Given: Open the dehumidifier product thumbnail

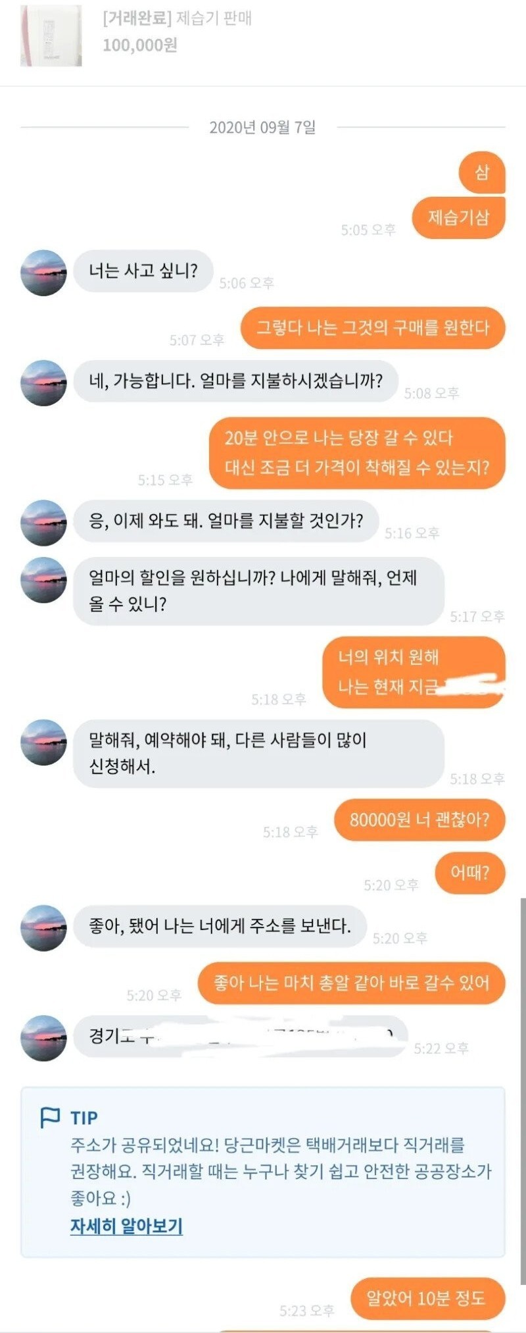Looking at the screenshot, I should 51,36.
